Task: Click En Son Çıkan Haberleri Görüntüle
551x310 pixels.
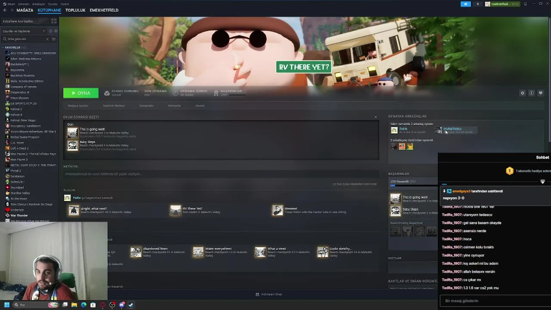Action: pos(355,184)
